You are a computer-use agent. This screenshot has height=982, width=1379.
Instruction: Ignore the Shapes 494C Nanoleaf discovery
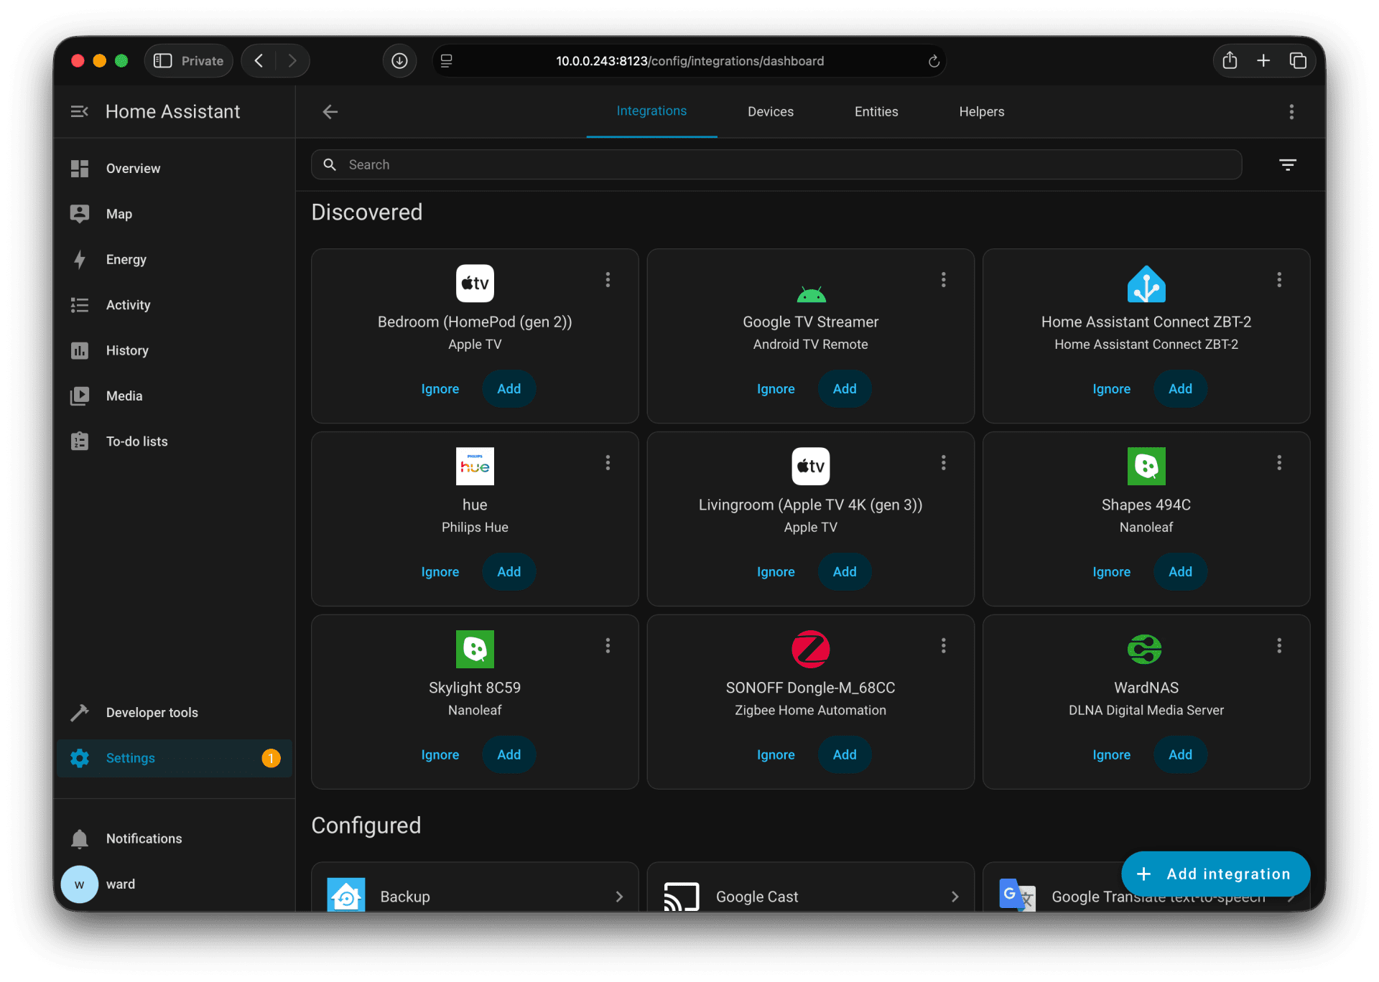pos(1111,571)
